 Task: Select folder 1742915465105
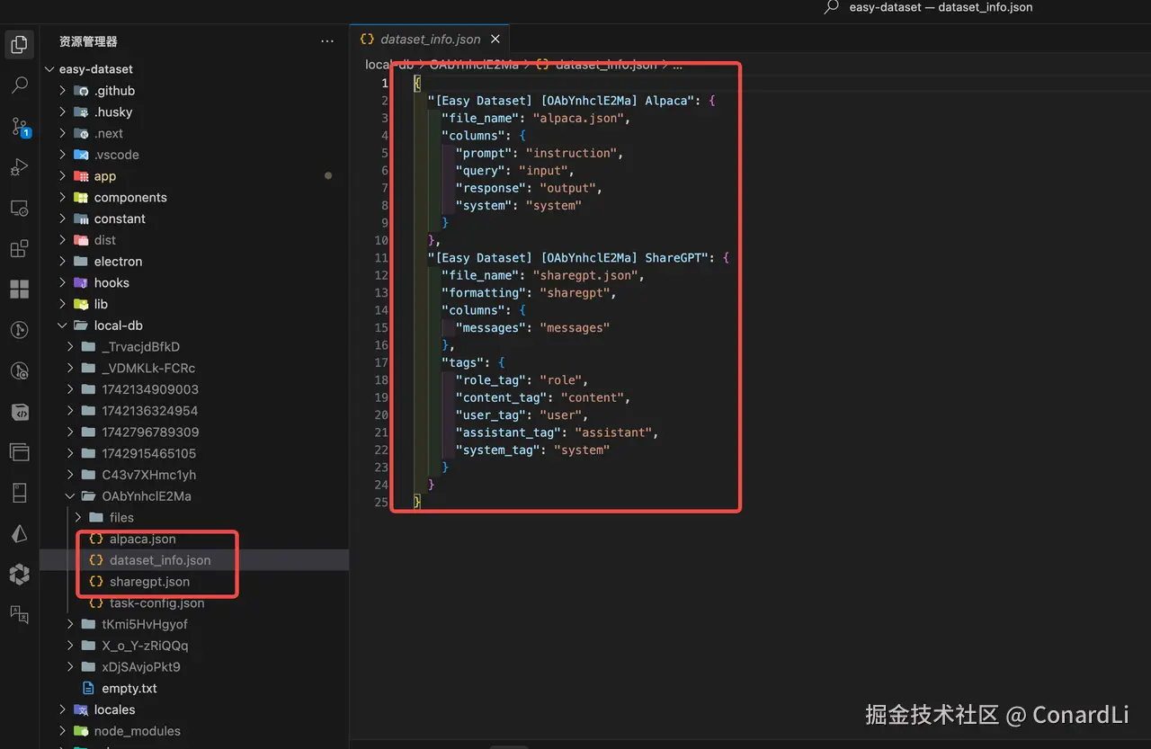pos(149,454)
